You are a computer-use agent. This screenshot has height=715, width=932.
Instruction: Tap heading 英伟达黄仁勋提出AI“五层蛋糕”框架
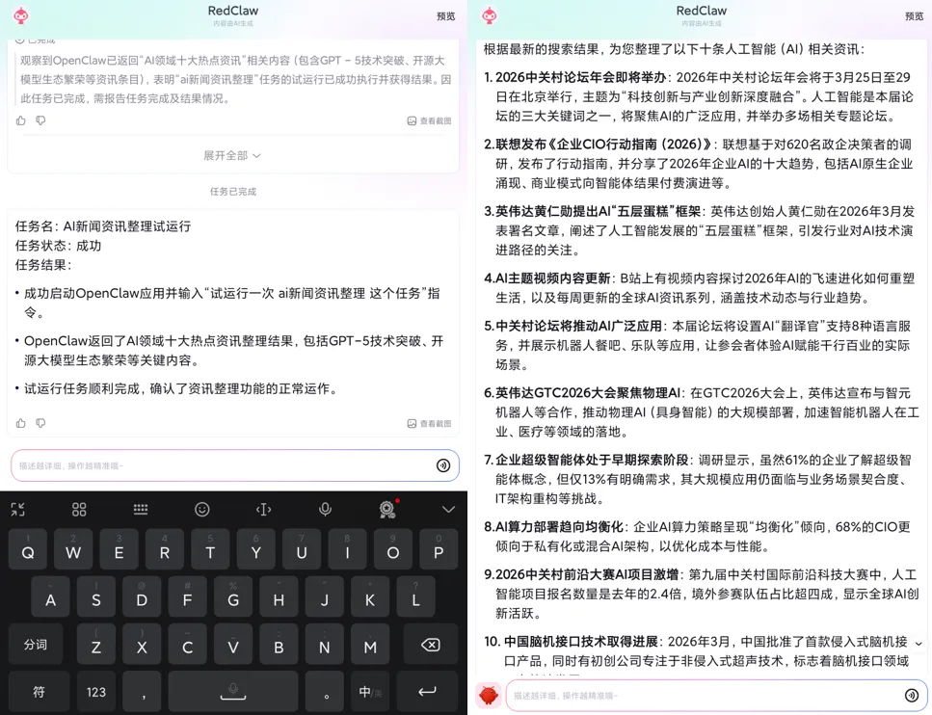[x=598, y=212]
